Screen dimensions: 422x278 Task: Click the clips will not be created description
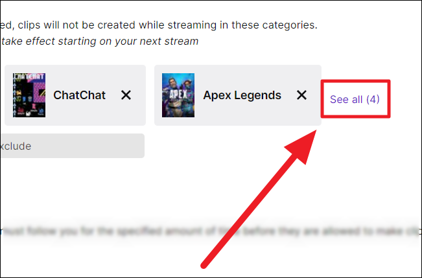159,25
